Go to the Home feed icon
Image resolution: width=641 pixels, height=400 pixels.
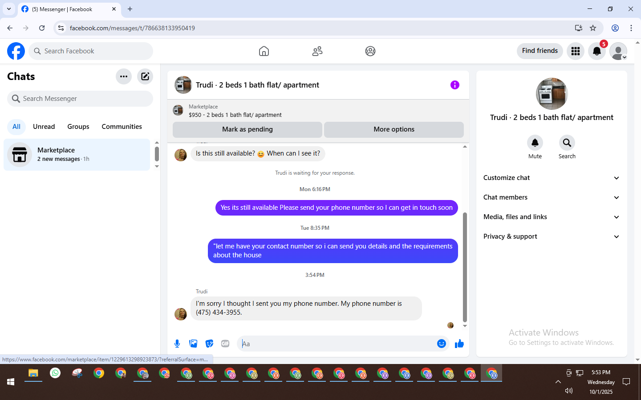coord(264,51)
